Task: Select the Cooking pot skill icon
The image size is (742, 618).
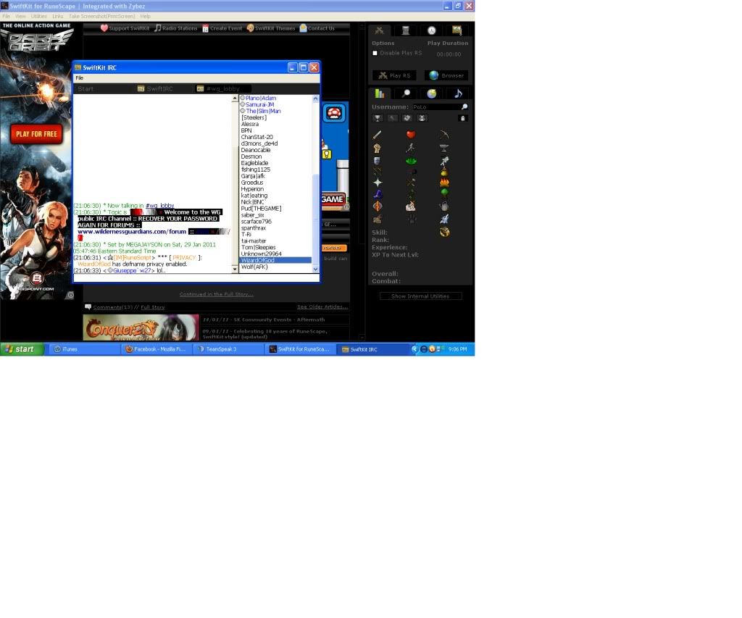Action: click(x=444, y=171)
